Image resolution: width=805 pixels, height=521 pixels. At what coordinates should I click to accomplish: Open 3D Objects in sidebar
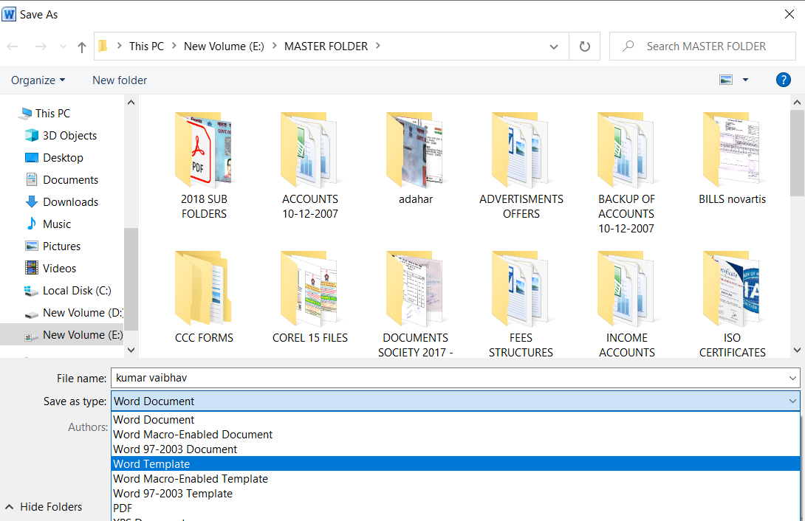61,135
